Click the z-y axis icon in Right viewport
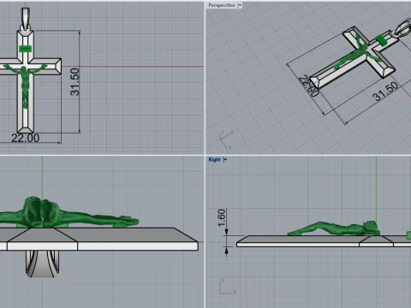 coord(228,287)
